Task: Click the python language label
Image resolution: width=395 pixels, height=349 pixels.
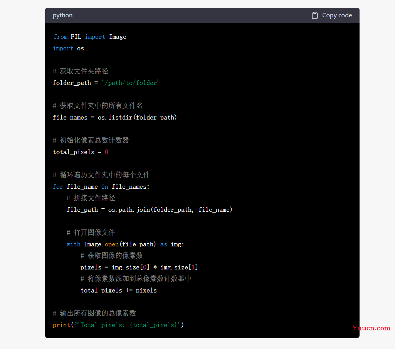Action: click(62, 15)
